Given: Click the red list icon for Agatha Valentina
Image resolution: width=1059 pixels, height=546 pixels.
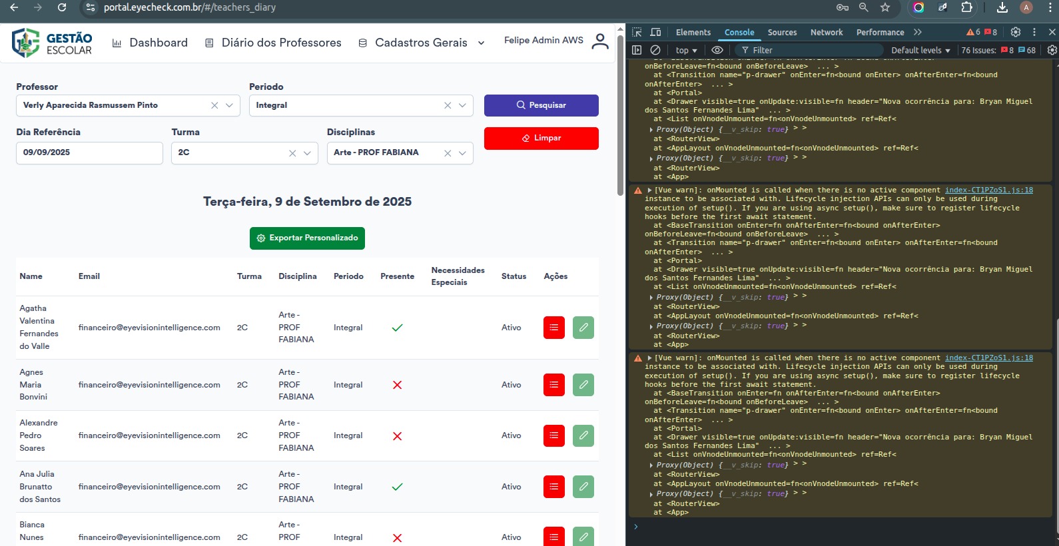Looking at the screenshot, I should 553,328.
